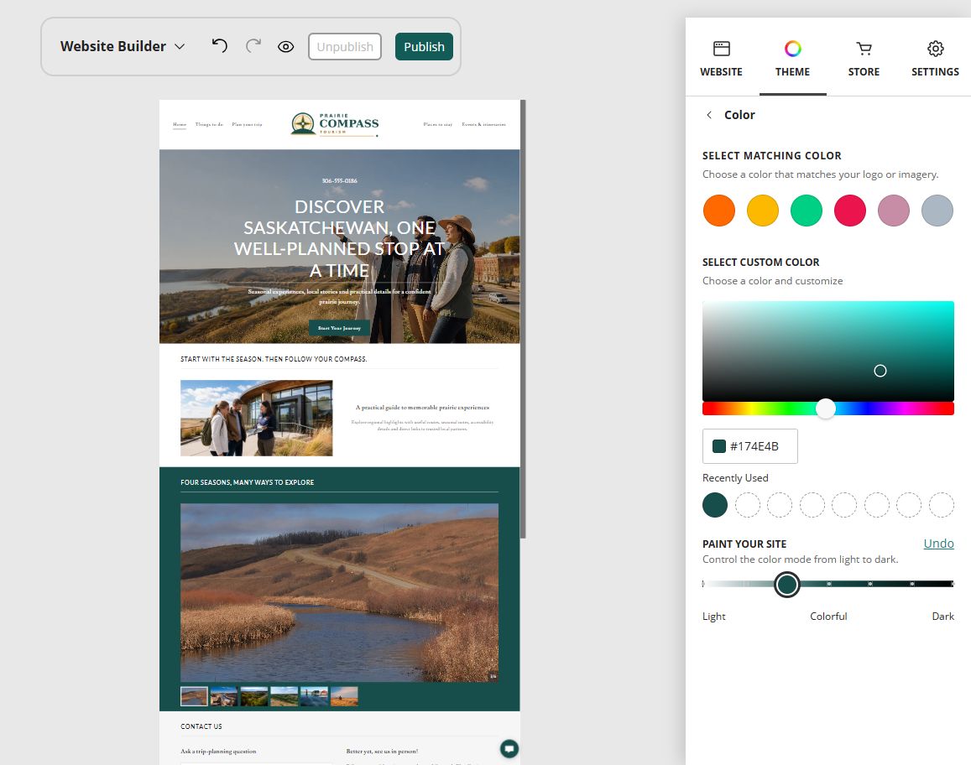The height and width of the screenshot is (765, 971).
Task: Click the Unpublish button
Action: click(x=345, y=46)
